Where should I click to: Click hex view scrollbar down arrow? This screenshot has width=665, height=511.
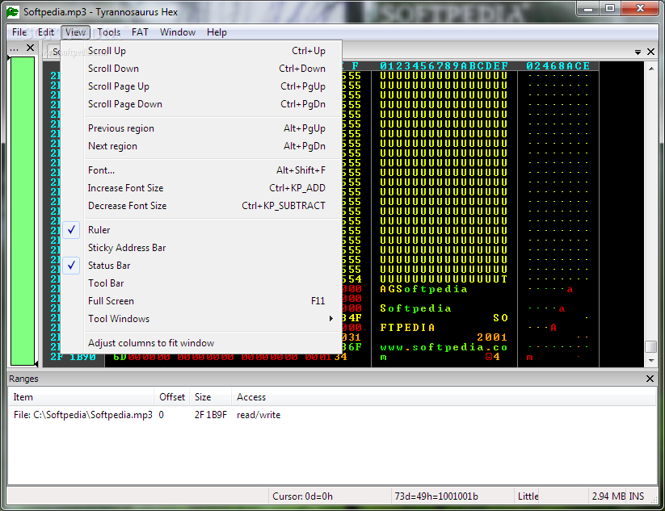[x=651, y=361]
